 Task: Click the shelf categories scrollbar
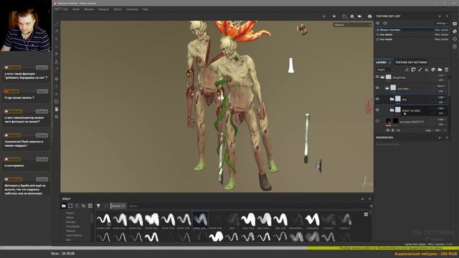point(92,217)
